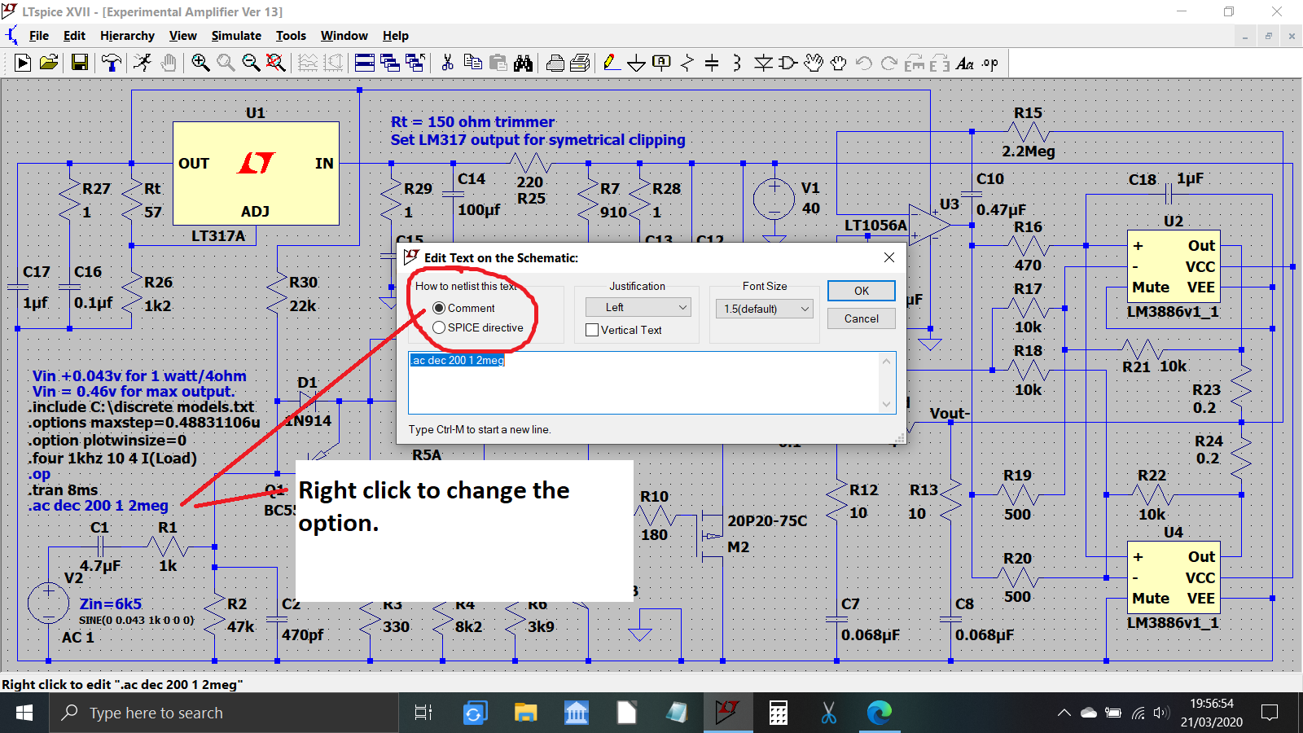The height and width of the screenshot is (733, 1303).
Task: Open the component gate icon
Action: (x=788, y=63)
